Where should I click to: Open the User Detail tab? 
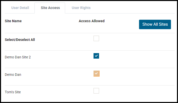click(20, 8)
